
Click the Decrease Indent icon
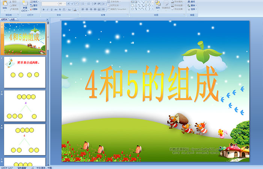click(95, 3)
